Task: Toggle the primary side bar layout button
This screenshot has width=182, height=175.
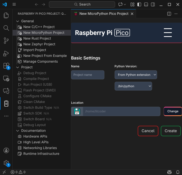Action: coord(139,4)
